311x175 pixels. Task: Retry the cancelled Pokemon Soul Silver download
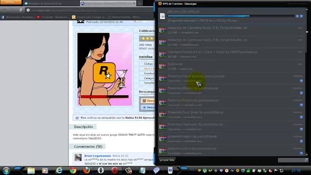(301, 117)
